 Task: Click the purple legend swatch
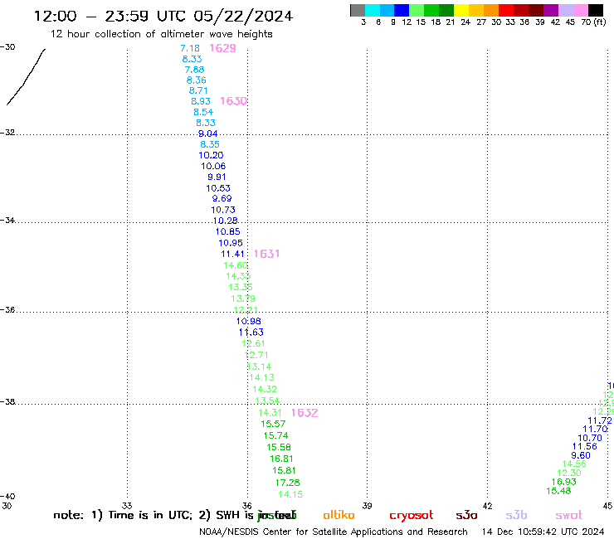[x=551, y=10]
